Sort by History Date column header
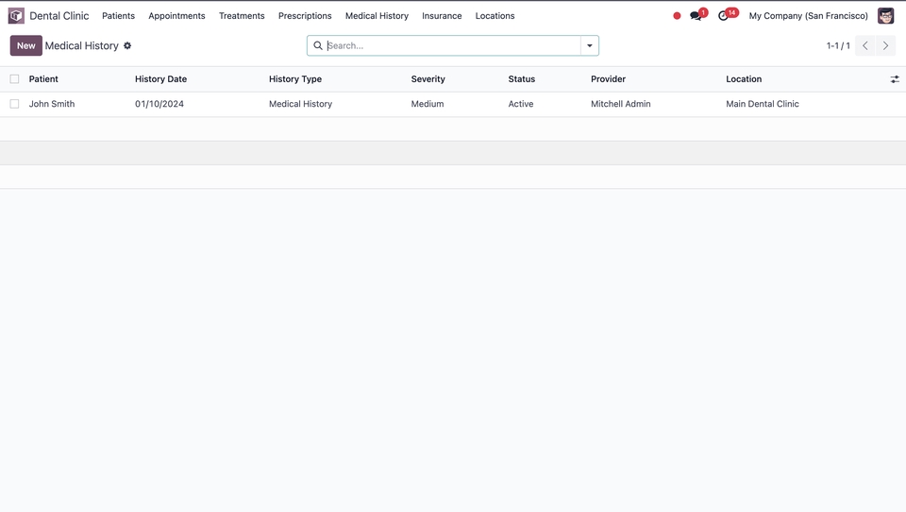 click(x=160, y=79)
